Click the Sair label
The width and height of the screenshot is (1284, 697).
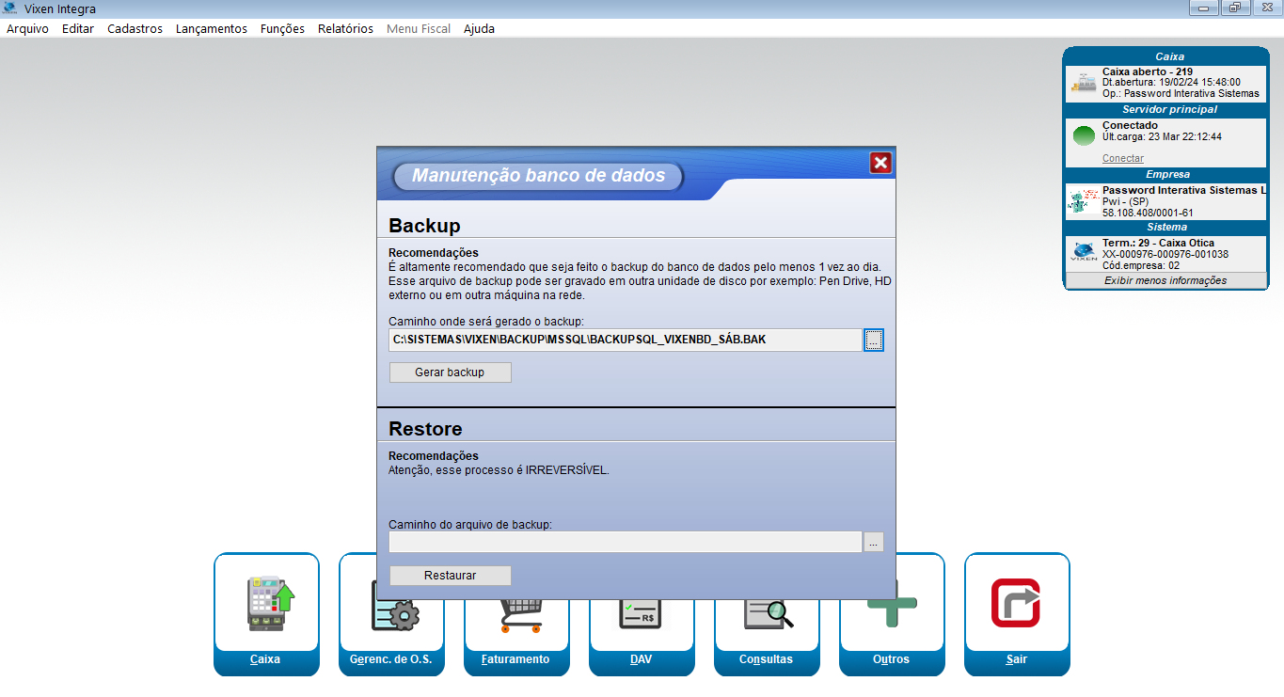pyautogui.click(x=1016, y=659)
